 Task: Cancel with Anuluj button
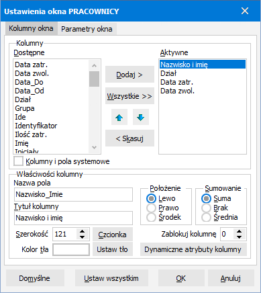point(231,278)
